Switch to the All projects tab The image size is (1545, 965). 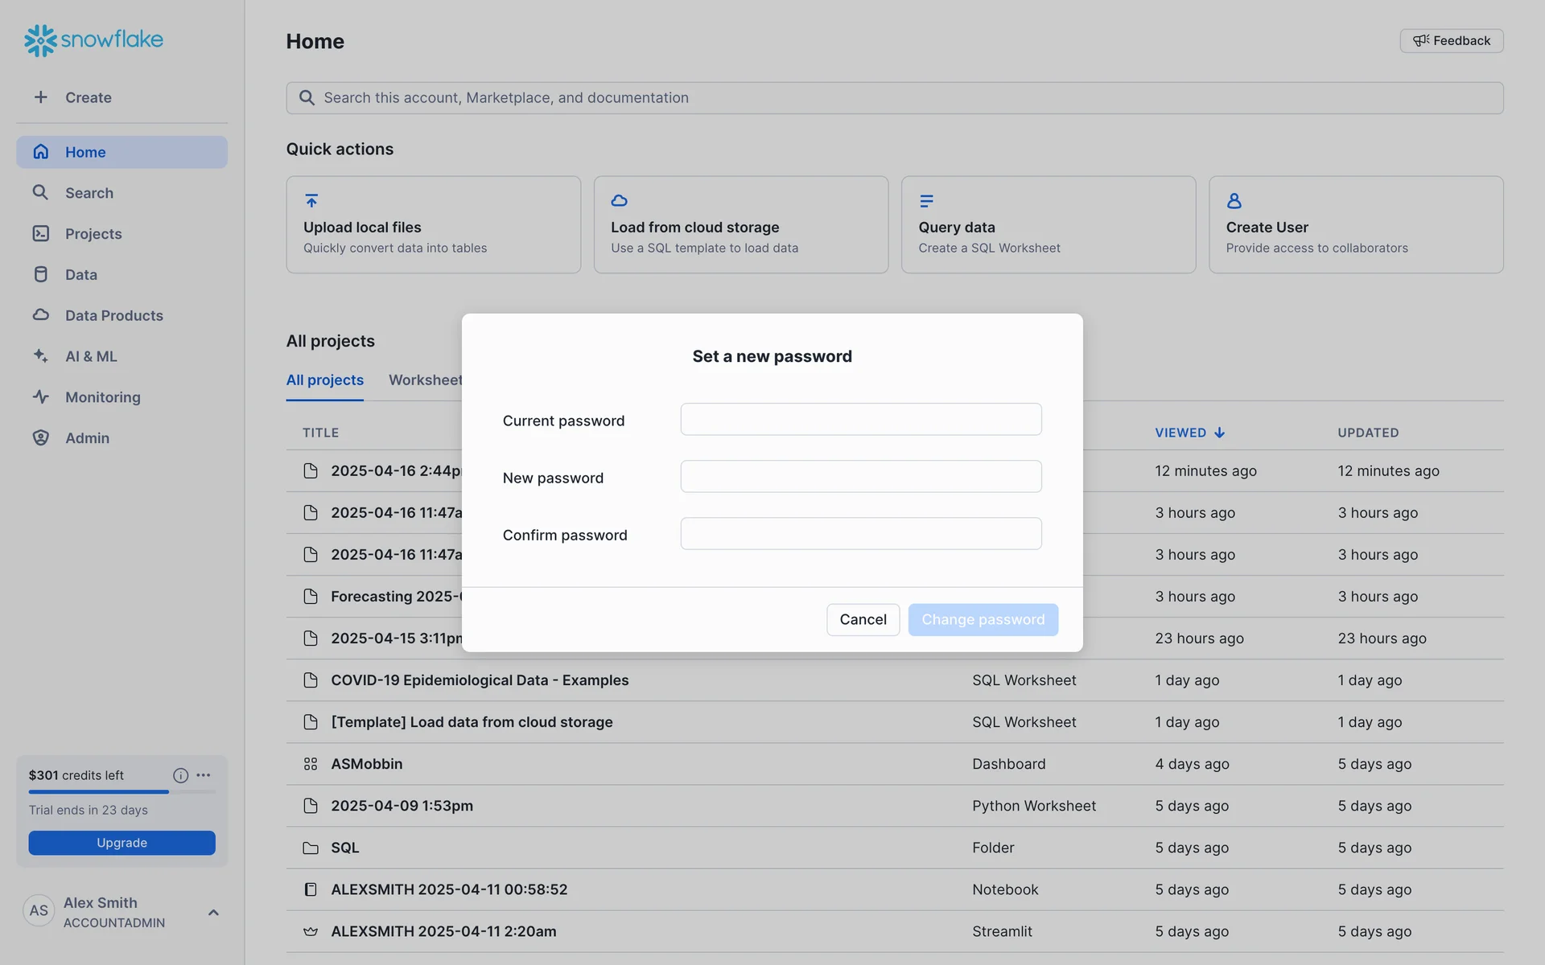click(325, 380)
